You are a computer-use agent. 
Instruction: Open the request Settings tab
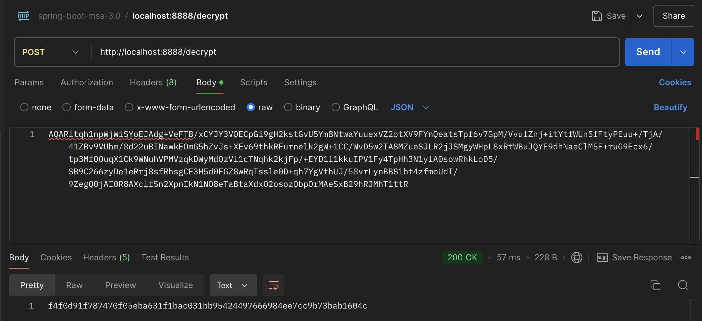[300, 83]
